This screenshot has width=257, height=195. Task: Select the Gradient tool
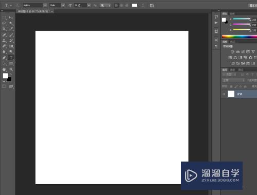(x=11, y=46)
